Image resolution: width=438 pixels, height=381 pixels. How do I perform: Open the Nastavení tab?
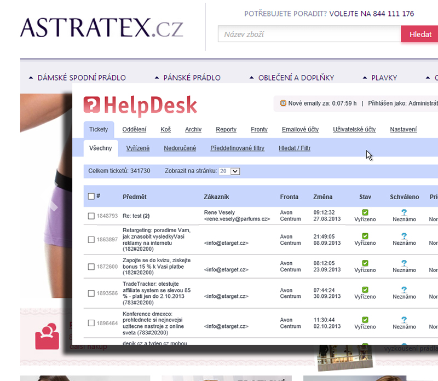(403, 129)
